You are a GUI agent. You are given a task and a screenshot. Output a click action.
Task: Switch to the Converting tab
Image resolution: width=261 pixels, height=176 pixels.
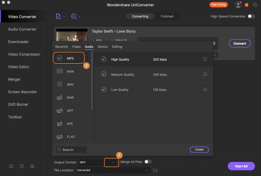(x=140, y=16)
